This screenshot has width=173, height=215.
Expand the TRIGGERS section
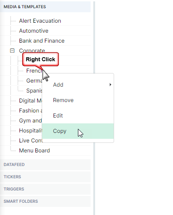pyautogui.click(x=45, y=189)
